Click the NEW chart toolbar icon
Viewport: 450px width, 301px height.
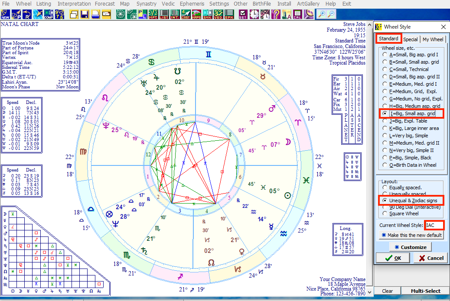(5, 14)
